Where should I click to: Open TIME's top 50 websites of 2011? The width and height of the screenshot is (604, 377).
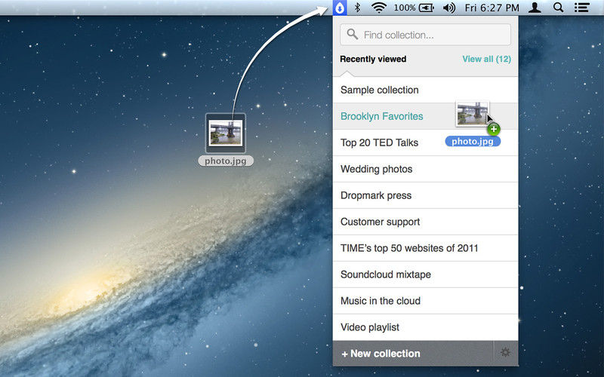pos(425,248)
